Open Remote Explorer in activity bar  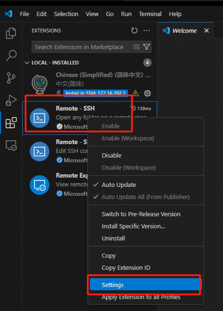point(11,145)
